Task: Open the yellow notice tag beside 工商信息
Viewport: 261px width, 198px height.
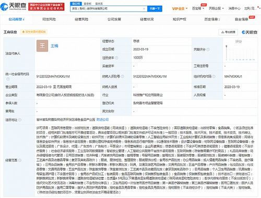Action: click(x=34, y=32)
